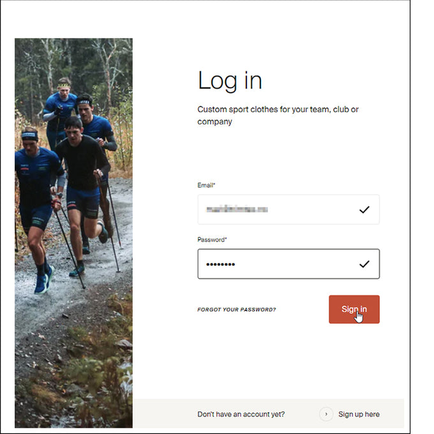Click the checkmark icon in Email field
This screenshot has width=434, height=434.
pos(364,210)
